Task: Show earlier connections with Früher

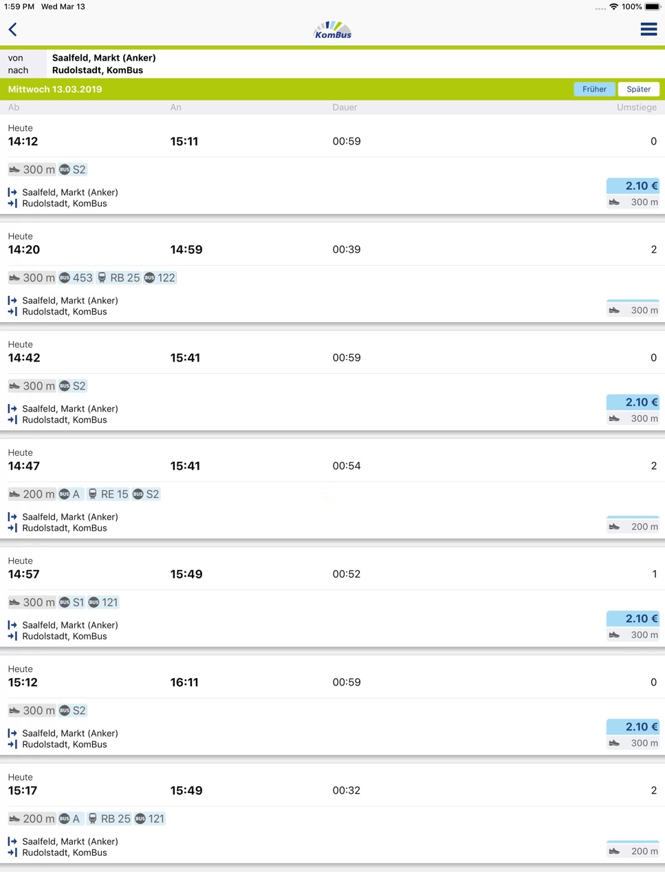Action: coord(594,89)
